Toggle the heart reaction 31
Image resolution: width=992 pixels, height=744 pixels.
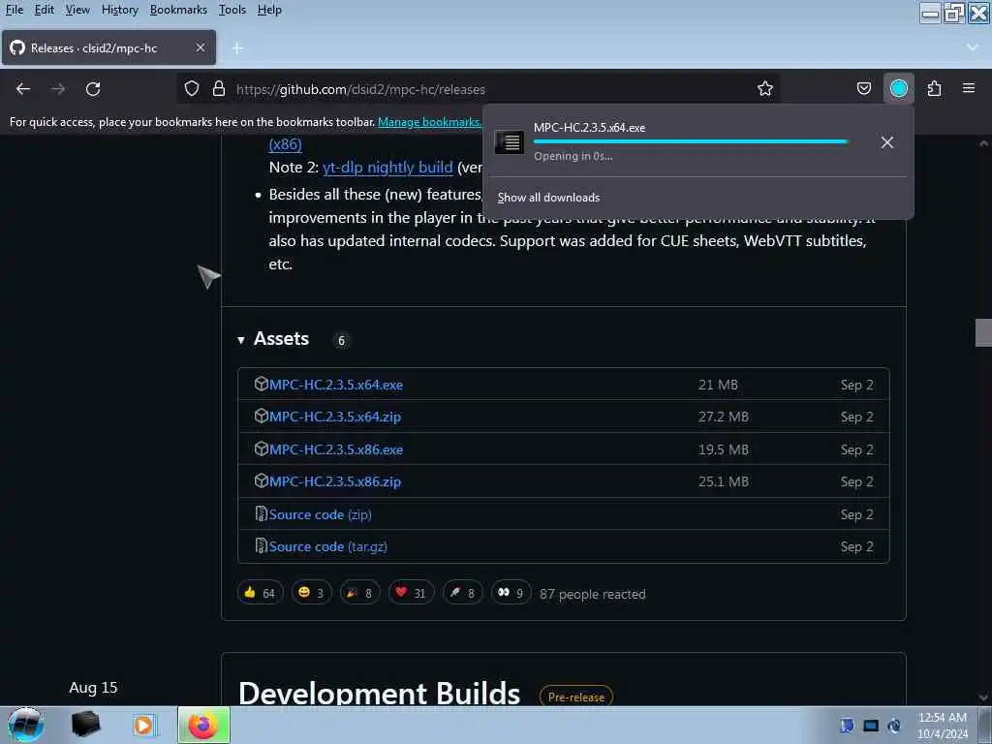point(411,594)
